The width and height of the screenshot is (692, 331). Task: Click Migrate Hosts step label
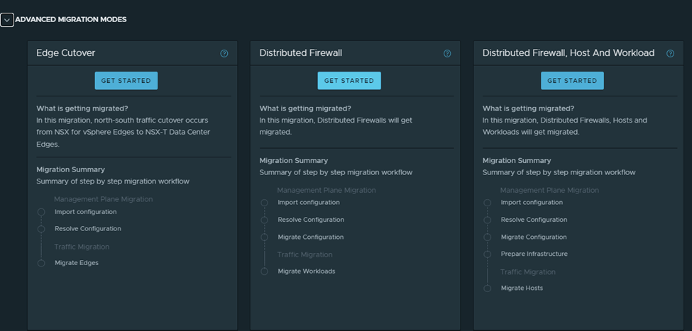522,288
